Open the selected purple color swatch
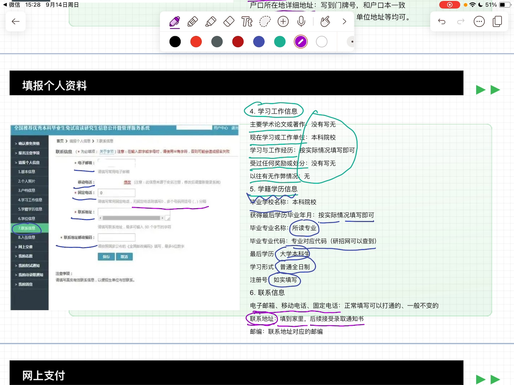Screen dimensions: 514x385 301,42
